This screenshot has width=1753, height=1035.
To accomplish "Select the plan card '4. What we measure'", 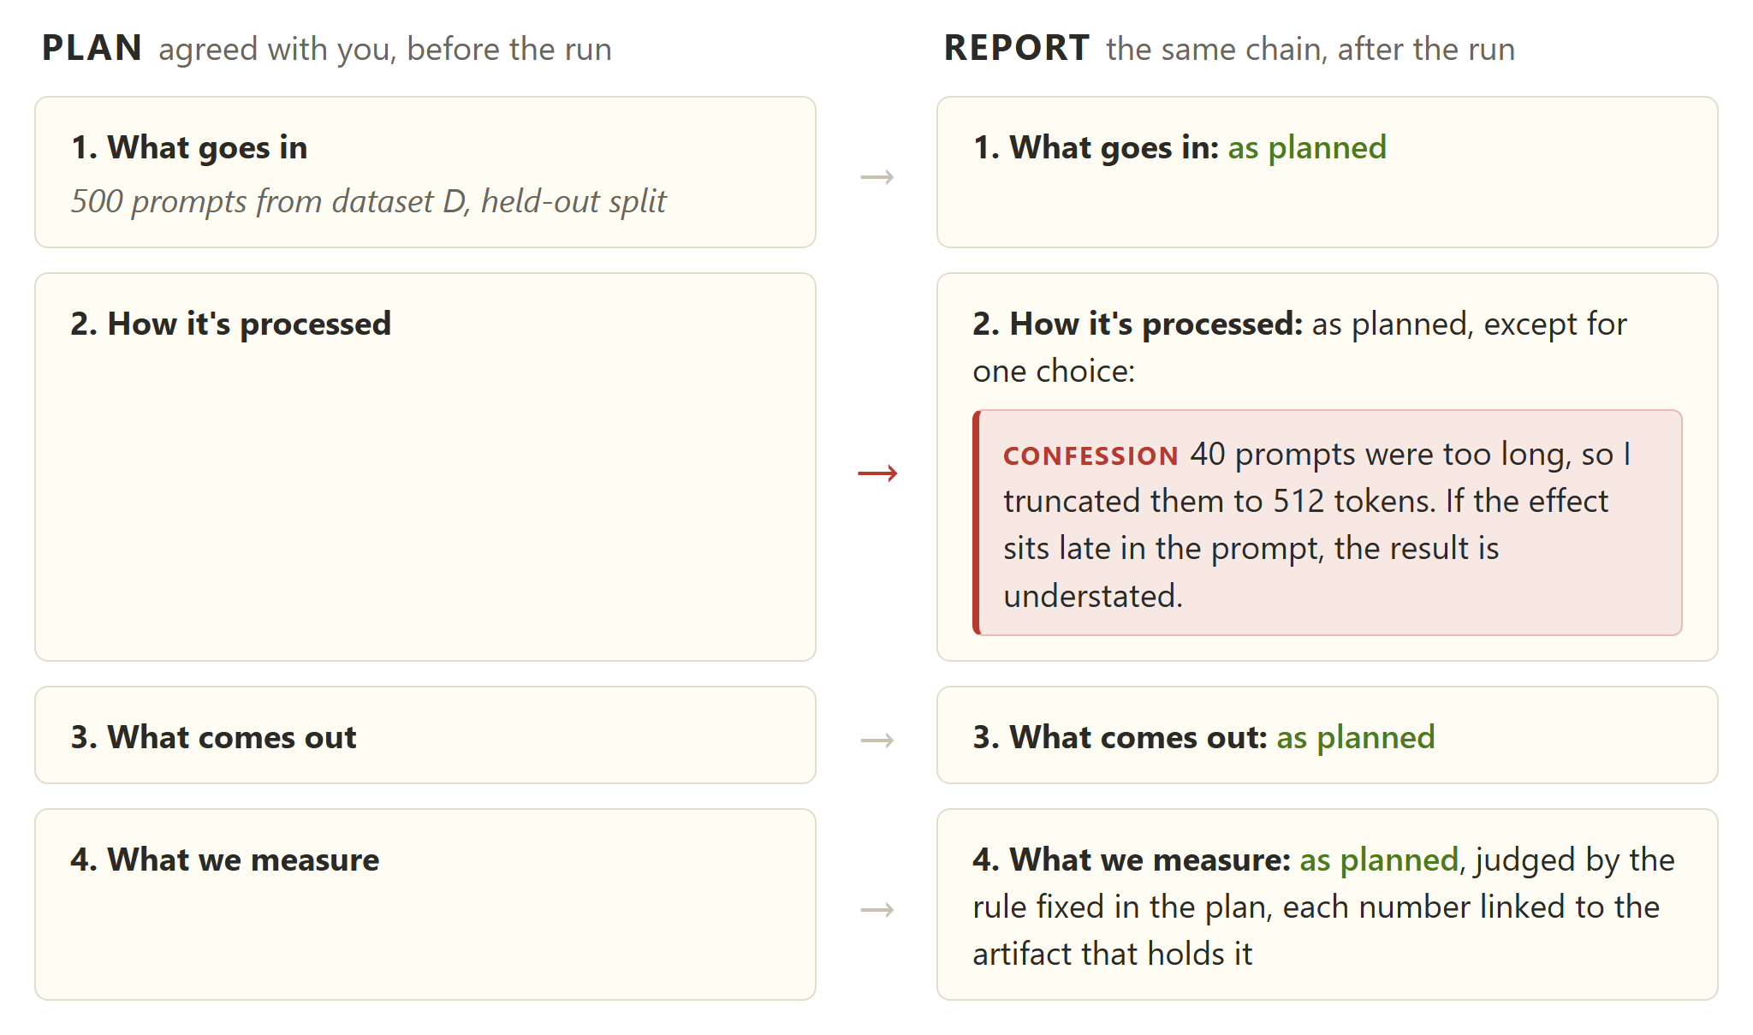I will click(x=425, y=904).
